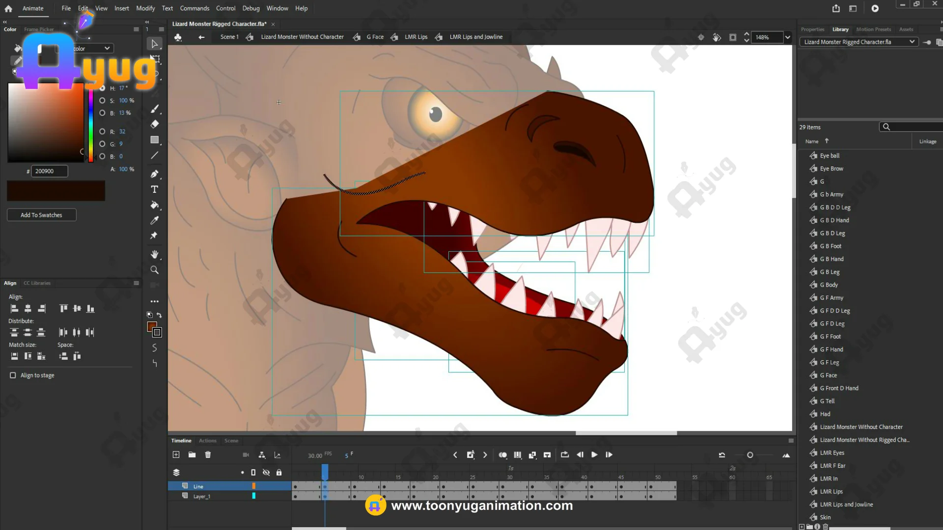Viewport: 943px width, 530px height.
Task: Select the Eyedropper tool
Action: tap(155, 220)
